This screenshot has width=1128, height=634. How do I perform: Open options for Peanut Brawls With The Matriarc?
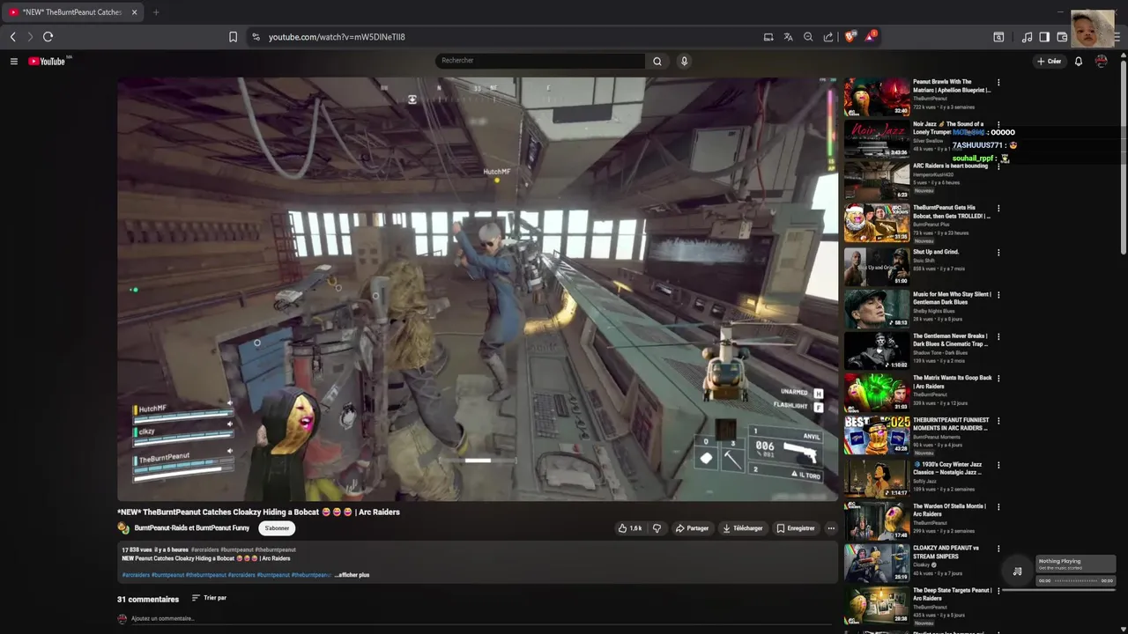coord(998,83)
